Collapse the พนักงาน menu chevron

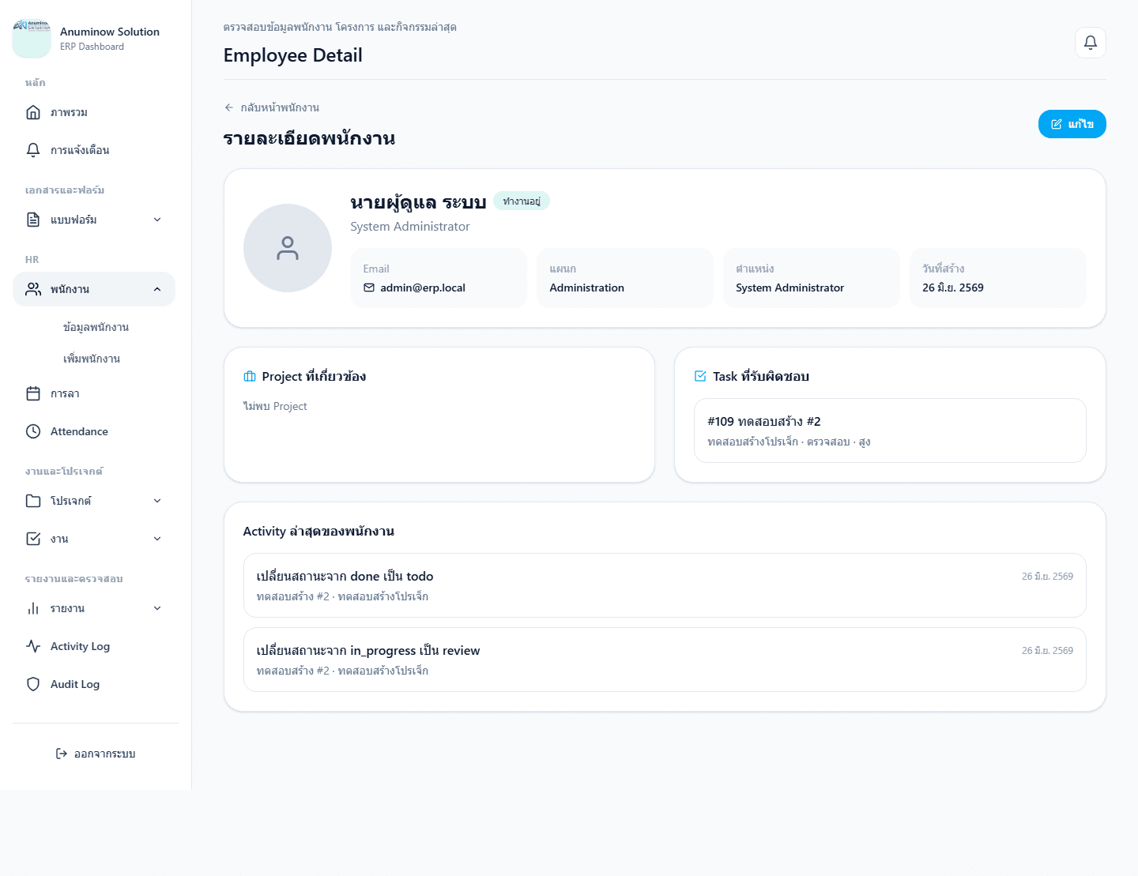click(157, 289)
